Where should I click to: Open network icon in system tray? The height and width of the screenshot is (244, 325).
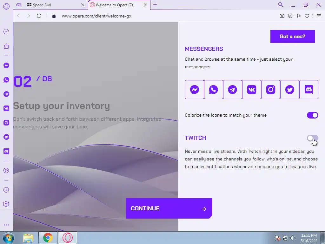pos(285,238)
